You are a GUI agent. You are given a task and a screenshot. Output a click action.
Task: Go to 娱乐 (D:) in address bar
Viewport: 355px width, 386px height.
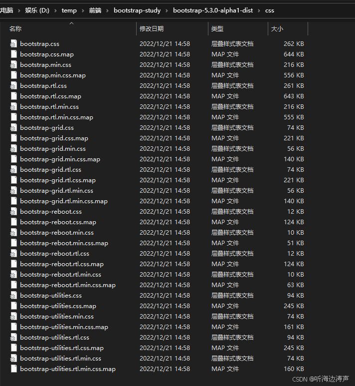pos(37,10)
